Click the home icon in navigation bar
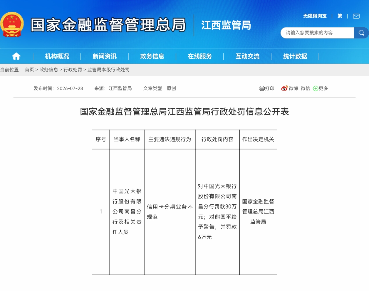Viewport: 369px width, 291px height. click(x=16, y=56)
